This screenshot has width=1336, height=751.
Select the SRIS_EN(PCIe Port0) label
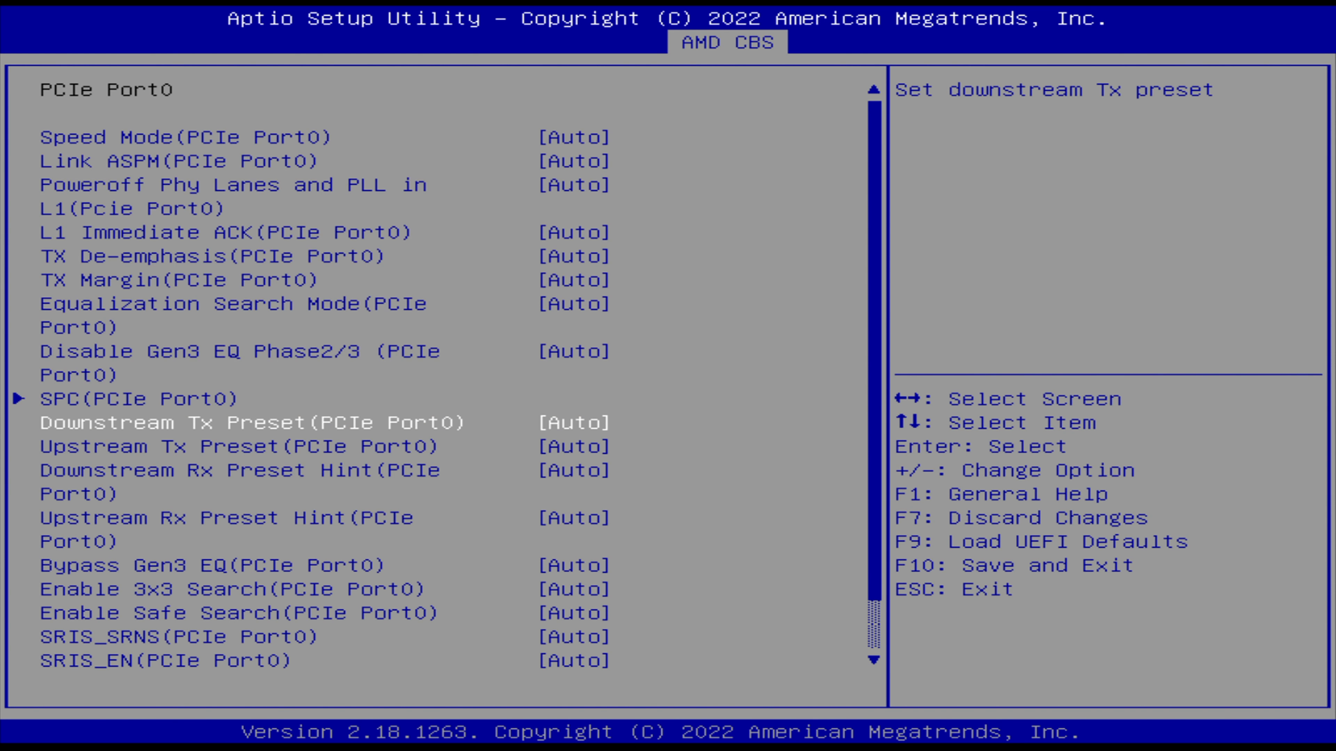[166, 661]
